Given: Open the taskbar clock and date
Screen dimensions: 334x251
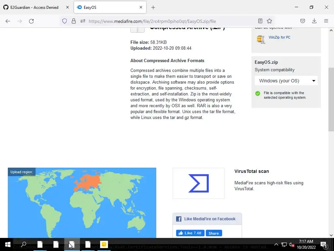Looking at the screenshot, I should click(x=306, y=244).
